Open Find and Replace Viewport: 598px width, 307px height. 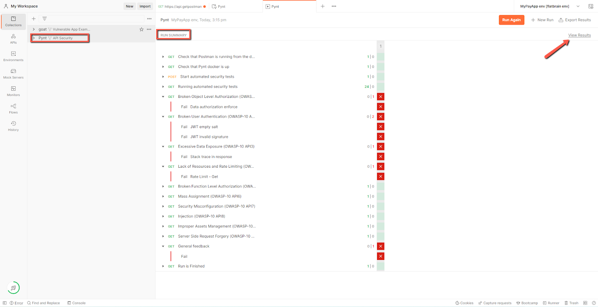click(43, 303)
